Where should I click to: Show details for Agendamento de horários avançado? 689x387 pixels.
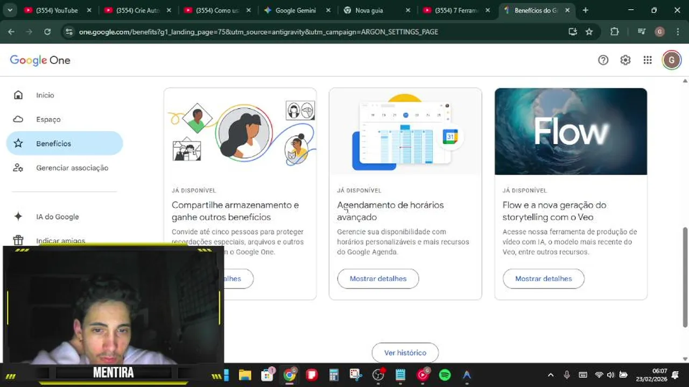[378, 278]
